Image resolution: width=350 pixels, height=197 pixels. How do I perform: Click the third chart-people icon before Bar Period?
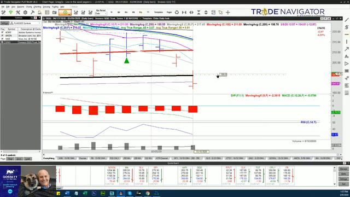pyautogui.click(x=90, y=13)
